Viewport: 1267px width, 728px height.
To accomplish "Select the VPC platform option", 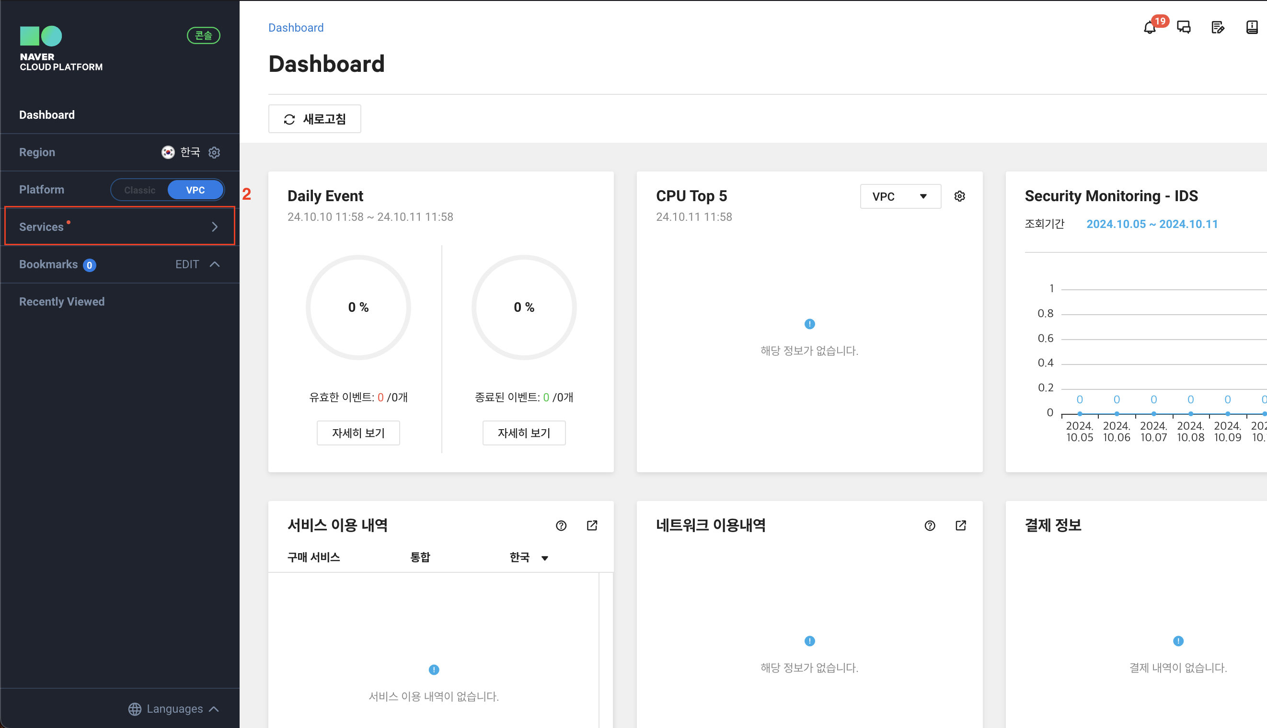I will click(195, 190).
